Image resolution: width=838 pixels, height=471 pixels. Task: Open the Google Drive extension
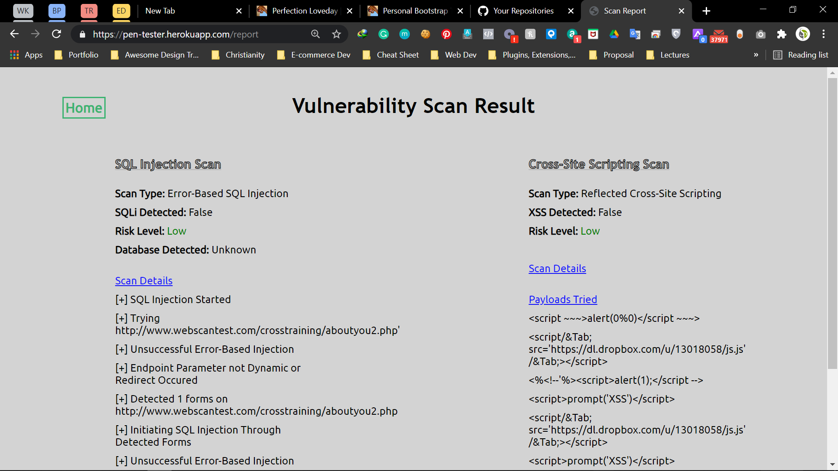tap(614, 34)
